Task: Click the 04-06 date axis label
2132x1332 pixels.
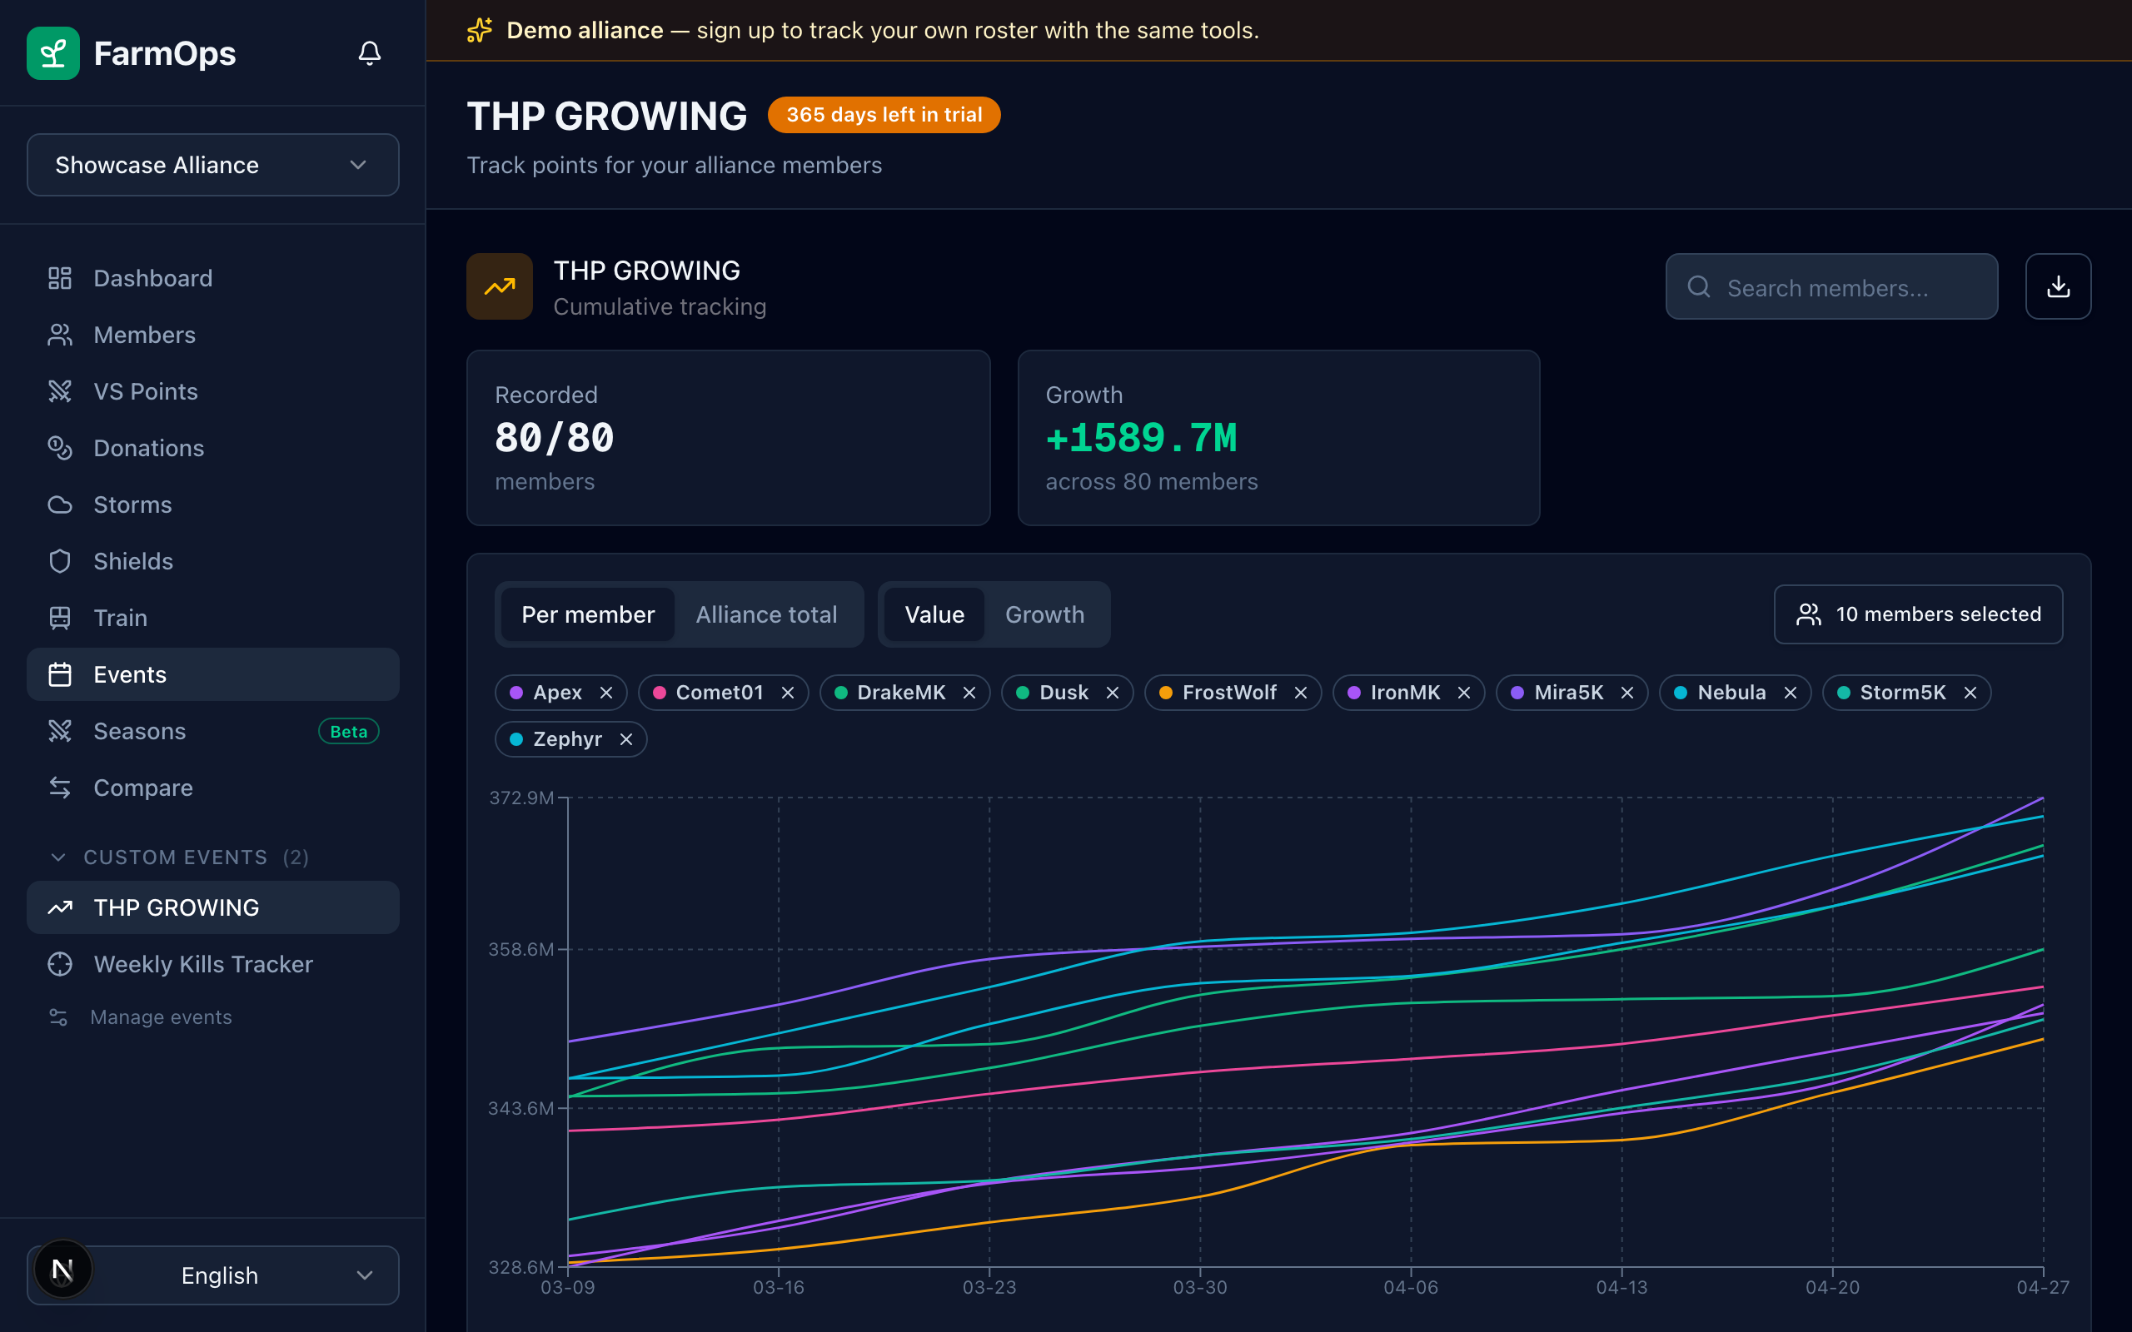Action: (x=1411, y=1288)
